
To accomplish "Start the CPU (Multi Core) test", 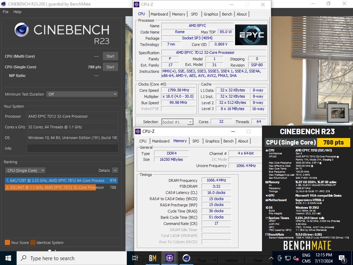I will [110, 56].
